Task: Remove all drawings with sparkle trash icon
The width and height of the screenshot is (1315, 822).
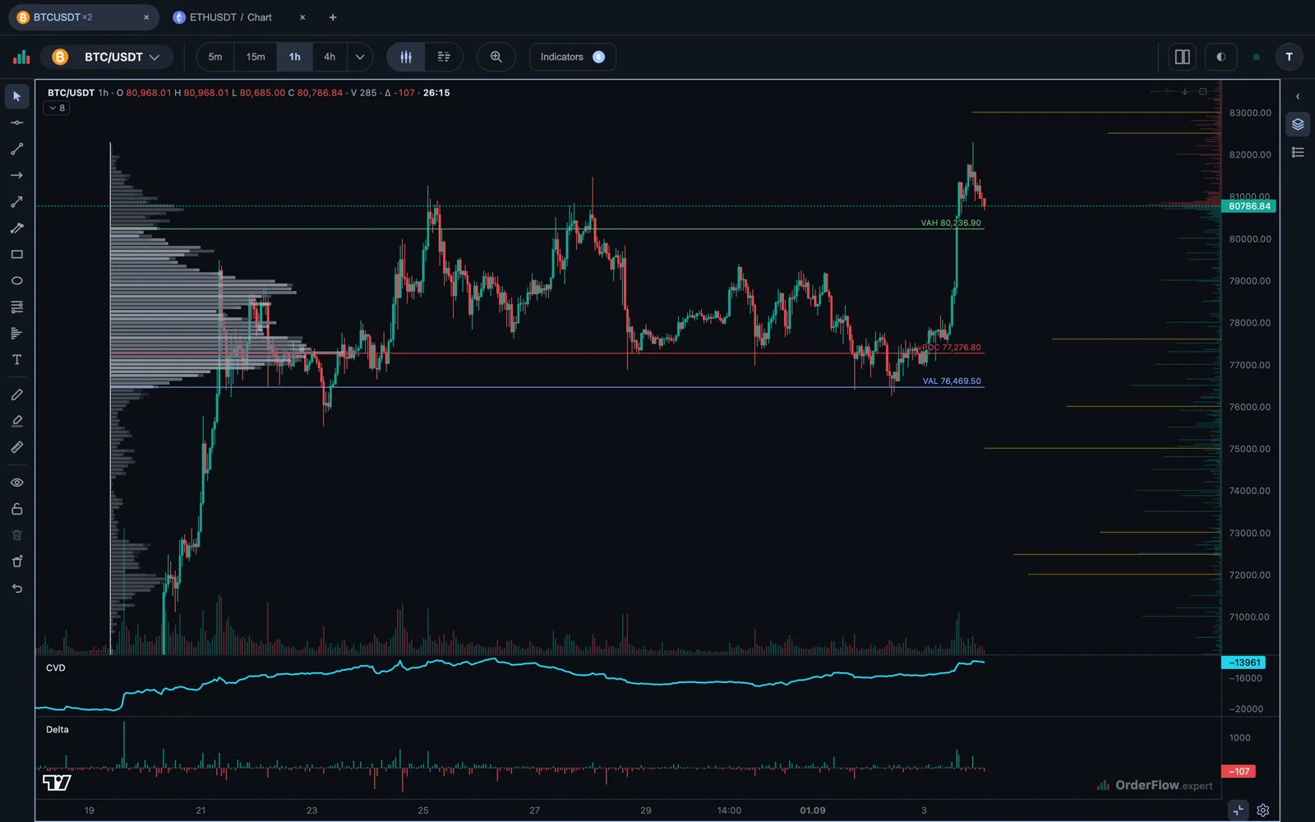Action: 17,561
